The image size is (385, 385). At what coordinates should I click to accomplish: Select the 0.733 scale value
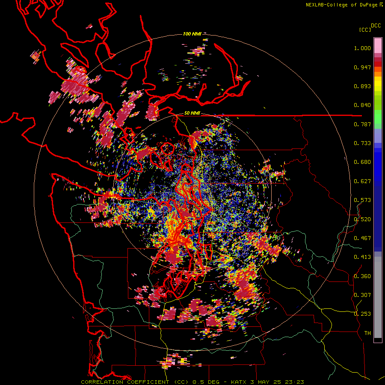tap(362, 143)
